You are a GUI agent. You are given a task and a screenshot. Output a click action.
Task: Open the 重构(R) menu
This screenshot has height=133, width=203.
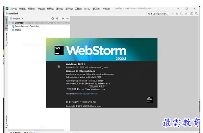60,9
